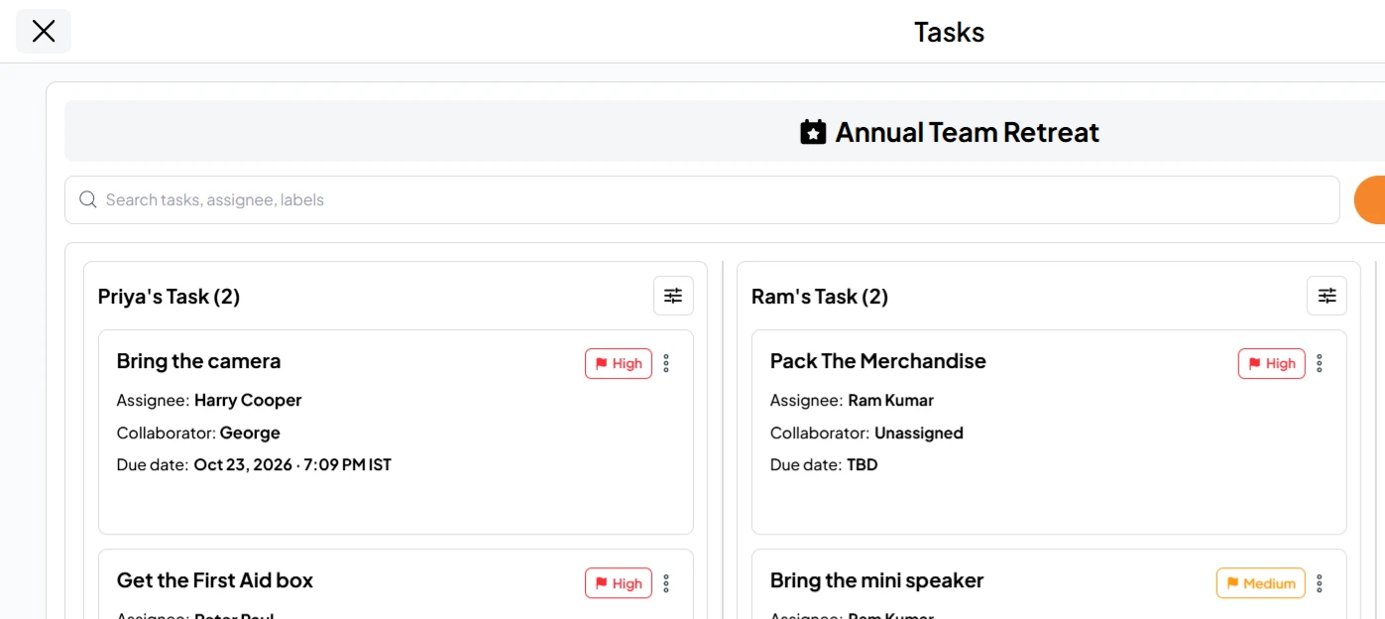Click due date TBD on Pack The Merchandise

[x=863, y=464]
